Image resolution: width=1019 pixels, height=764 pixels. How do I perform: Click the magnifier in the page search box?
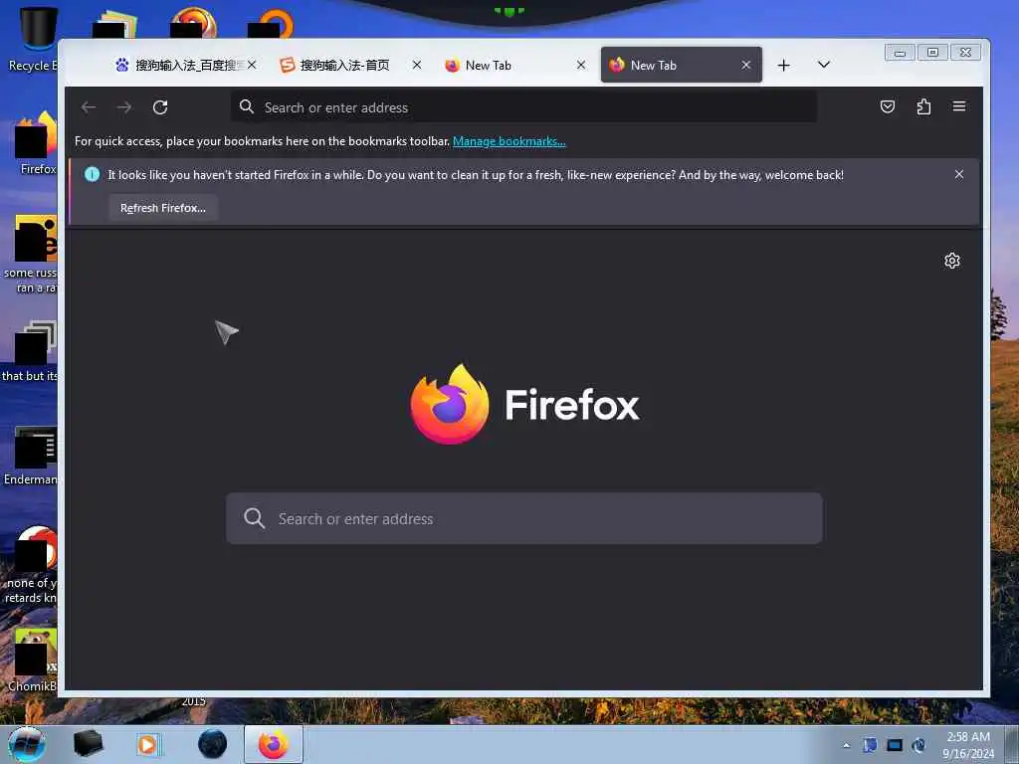[254, 518]
